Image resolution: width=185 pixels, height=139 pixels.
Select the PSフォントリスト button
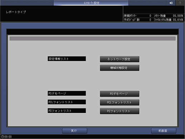[120, 111]
